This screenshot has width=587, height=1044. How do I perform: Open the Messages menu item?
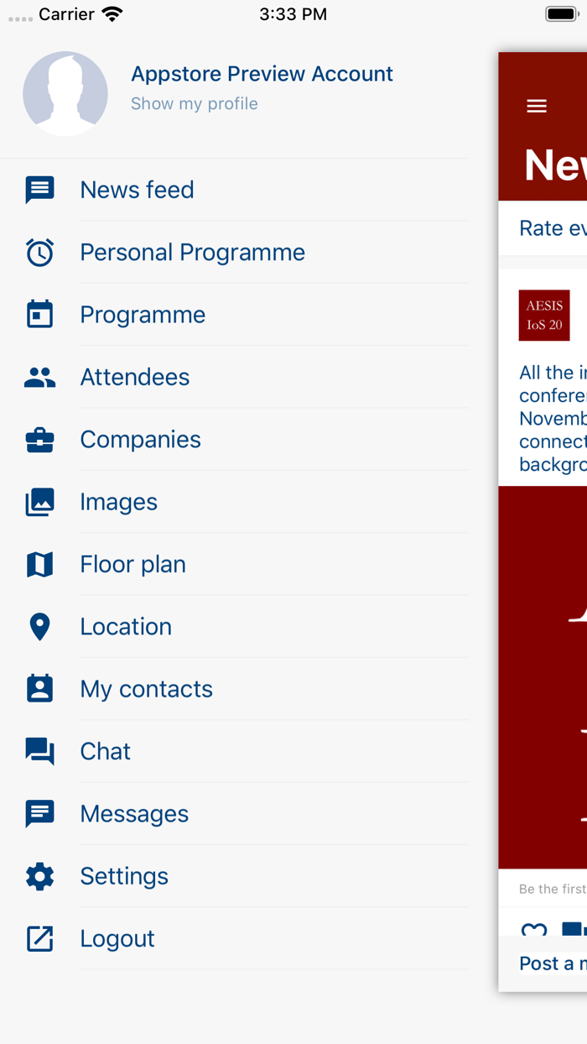click(x=134, y=814)
